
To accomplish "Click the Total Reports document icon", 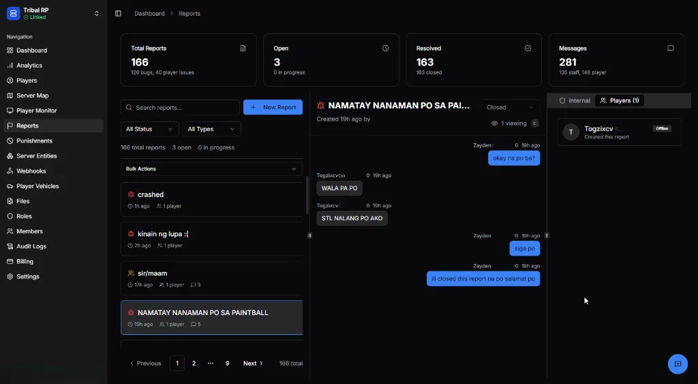I will [x=243, y=48].
